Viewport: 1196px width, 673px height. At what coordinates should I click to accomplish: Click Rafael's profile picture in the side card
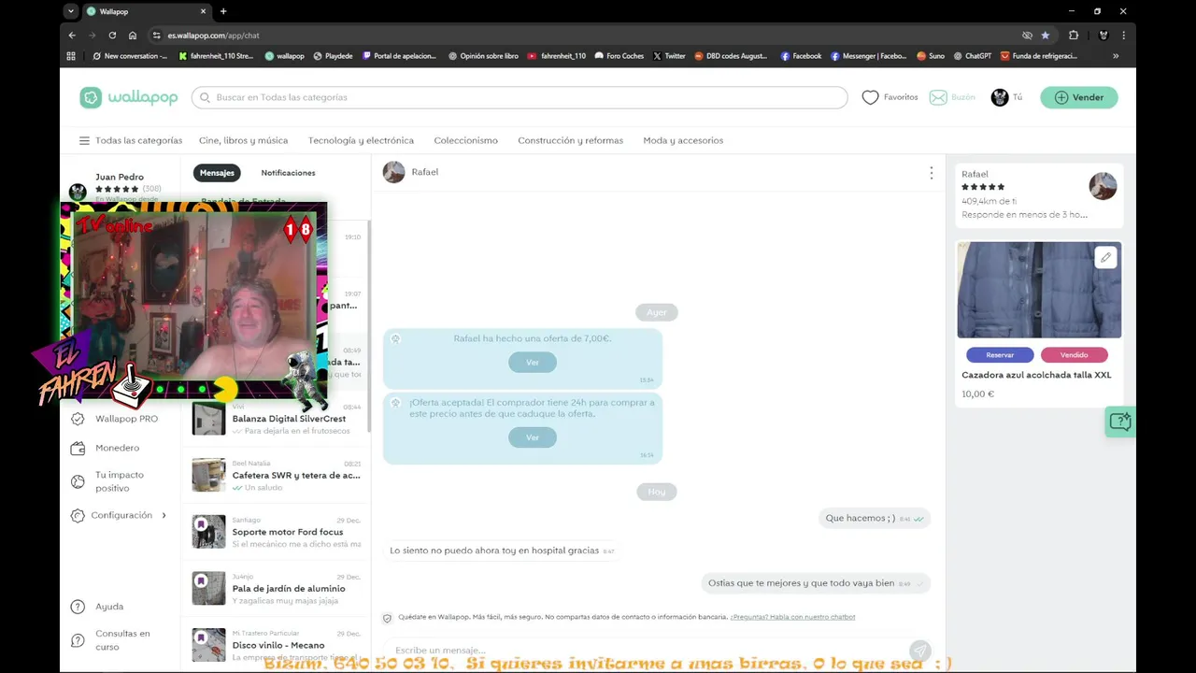1103,186
